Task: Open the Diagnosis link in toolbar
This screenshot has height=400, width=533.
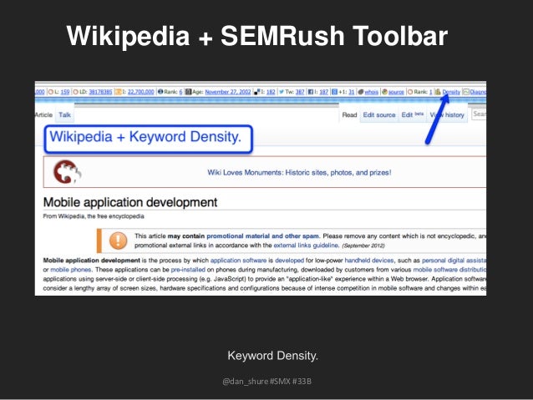Action: click(478, 92)
